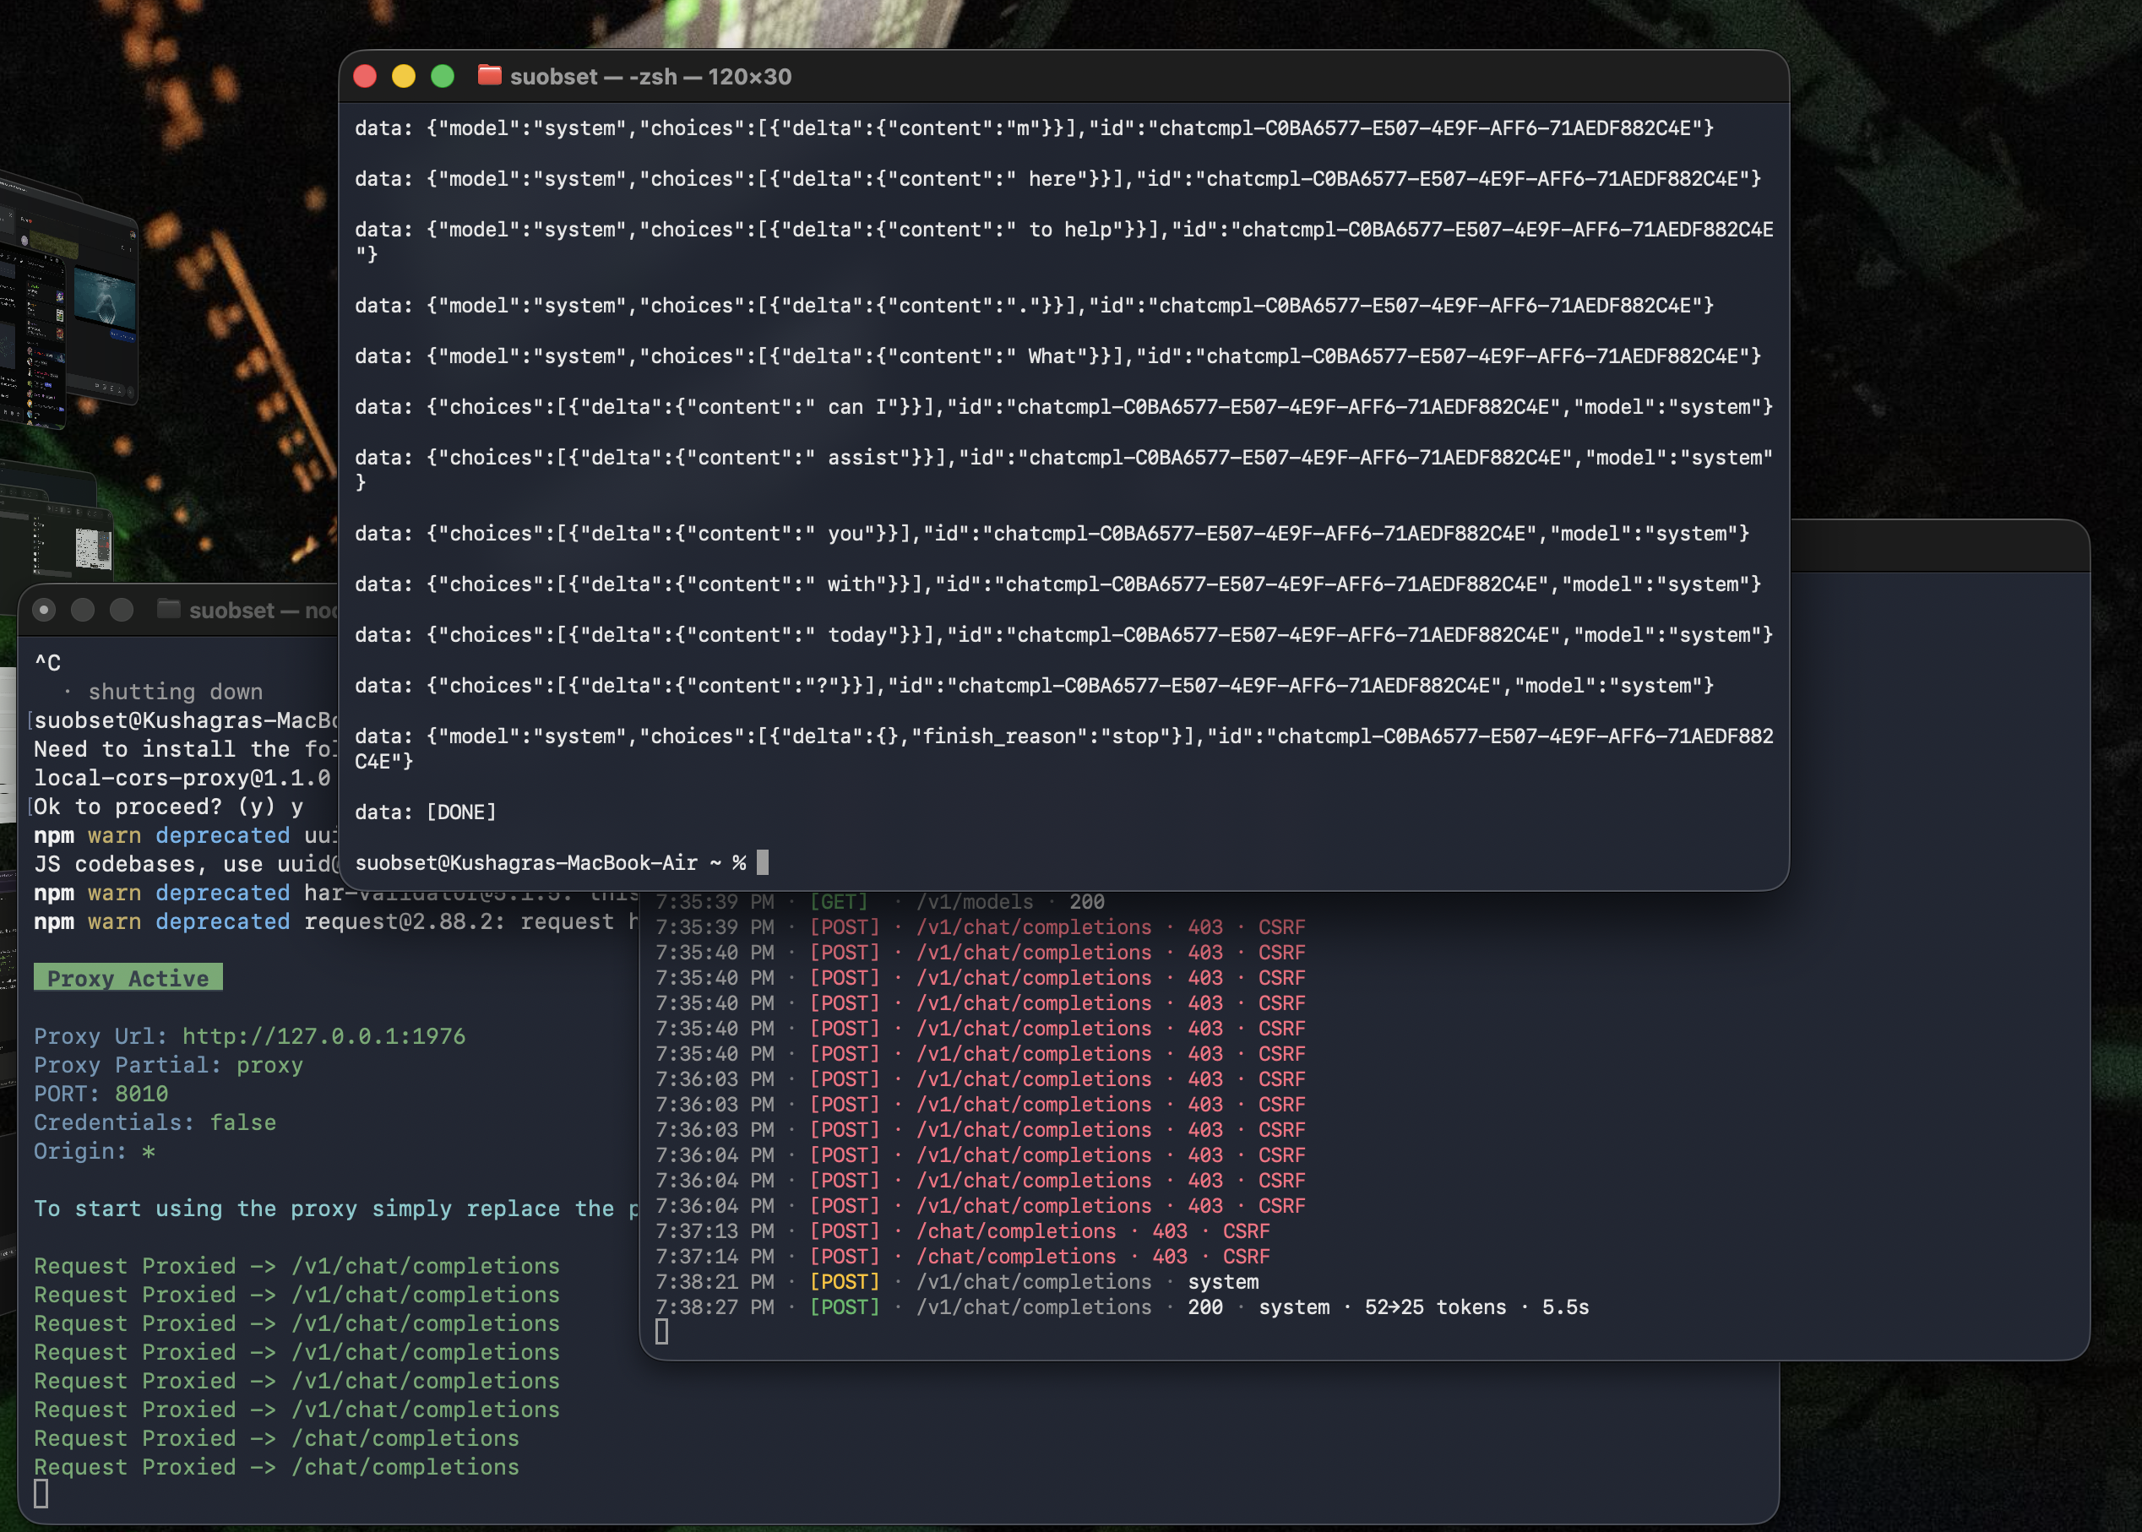Click 'npm warn deprecated request@2.88.2' line
The height and width of the screenshot is (1532, 2142).
point(337,921)
